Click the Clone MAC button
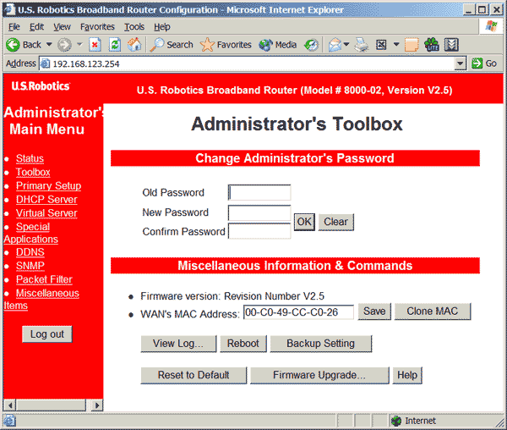The width and height of the screenshot is (507, 430). (x=432, y=311)
